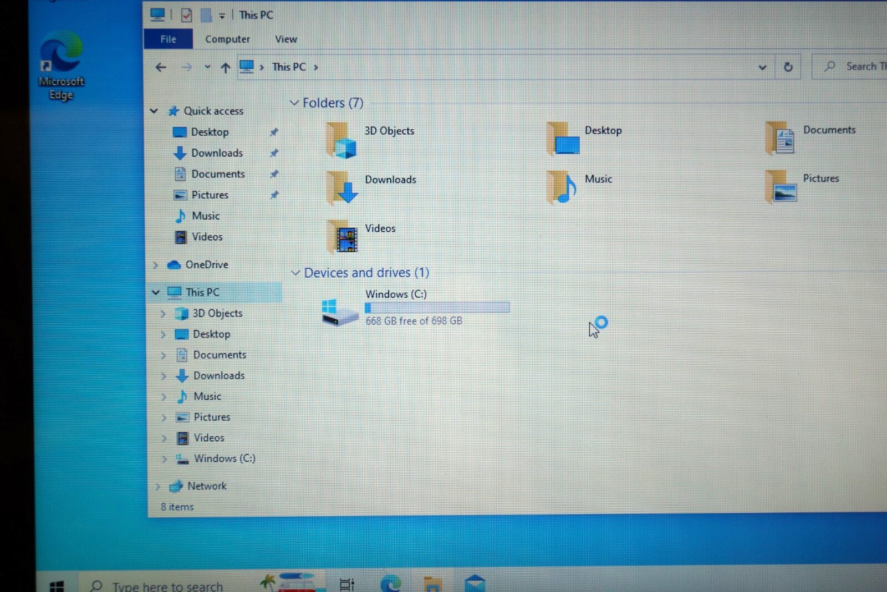Expand the OneDrive tree node
Image resolution: width=887 pixels, height=592 pixels.
(x=156, y=265)
